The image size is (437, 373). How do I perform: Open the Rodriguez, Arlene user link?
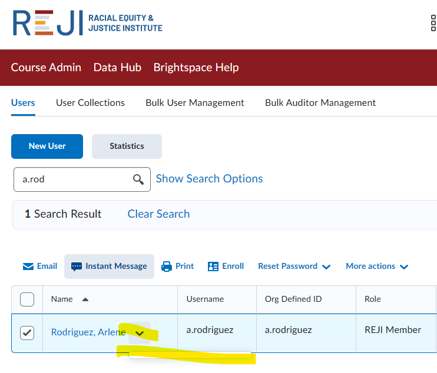click(x=88, y=332)
